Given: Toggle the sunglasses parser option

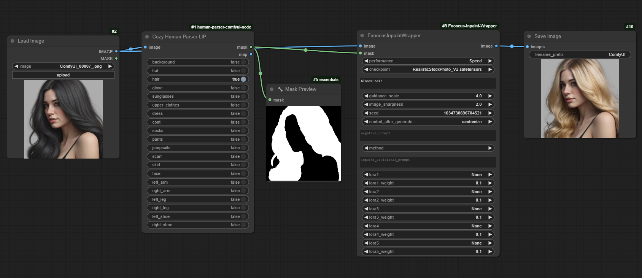Looking at the screenshot, I should point(197,96).
